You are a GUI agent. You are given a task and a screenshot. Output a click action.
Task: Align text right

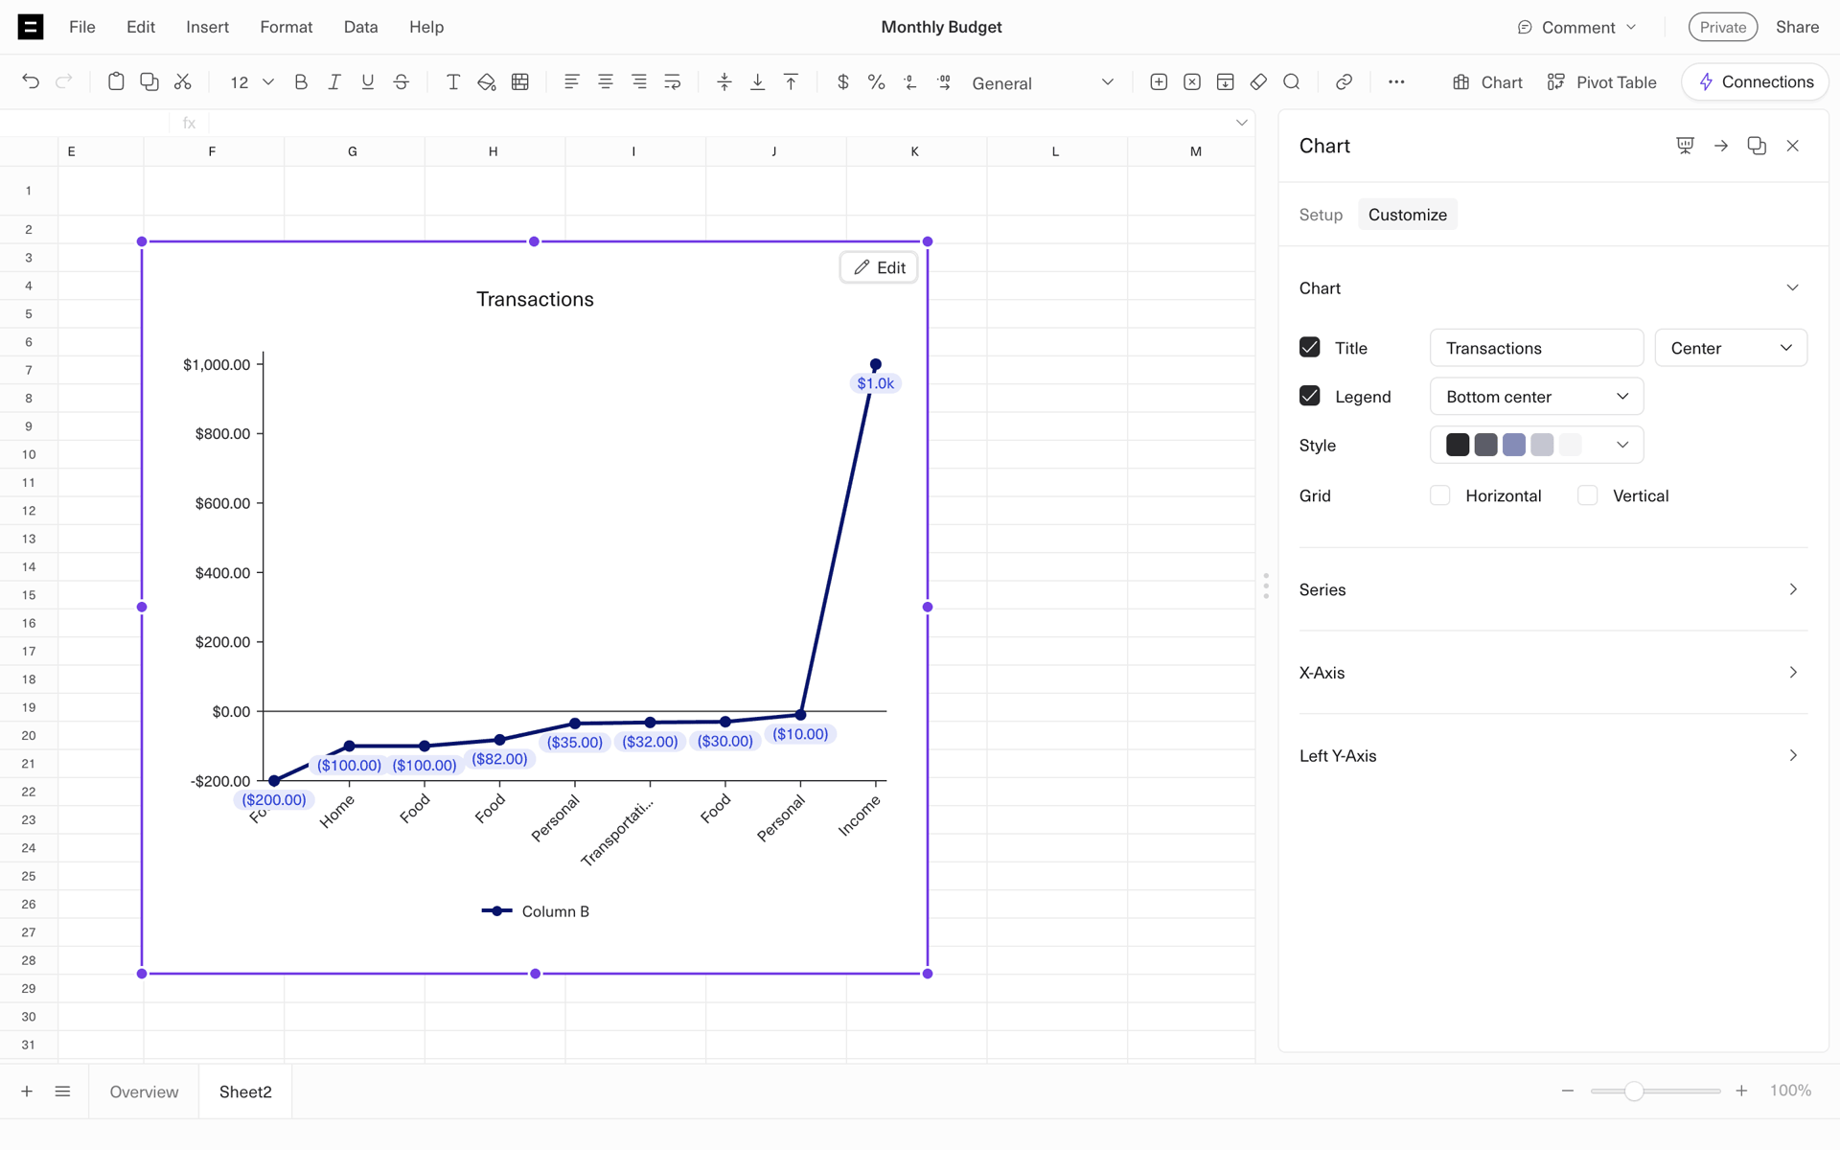639,82
